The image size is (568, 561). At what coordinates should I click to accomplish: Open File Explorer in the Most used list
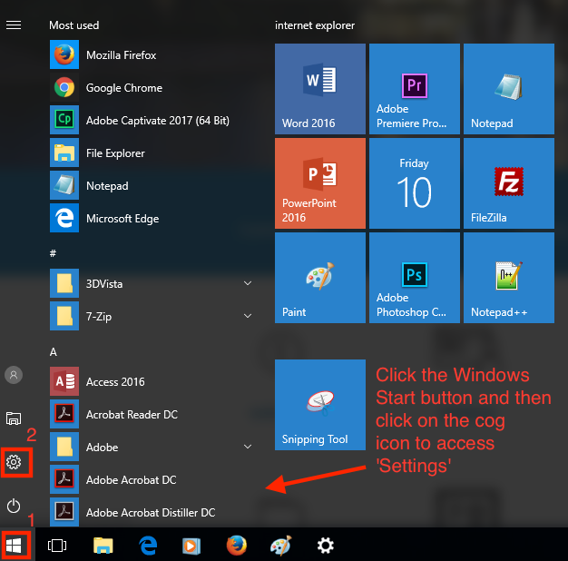click(x=151, y=153)
